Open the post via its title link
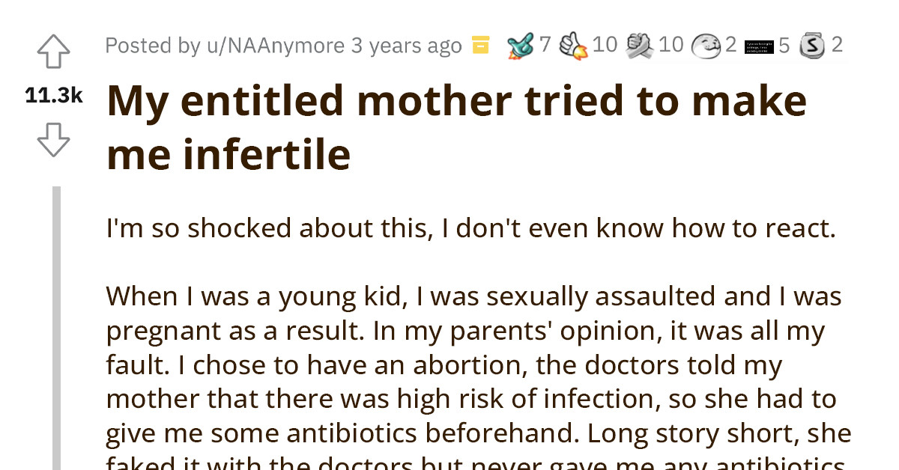The width and height of the screenshot is (899, 470). 457,126
